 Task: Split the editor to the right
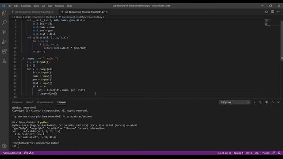[272, 12]
